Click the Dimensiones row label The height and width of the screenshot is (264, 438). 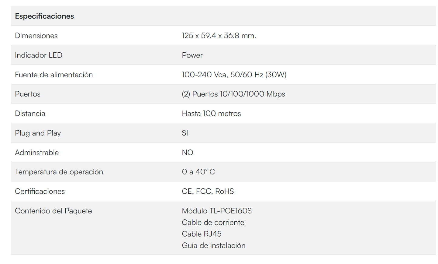pyautogui.click(x=36, y=36)
